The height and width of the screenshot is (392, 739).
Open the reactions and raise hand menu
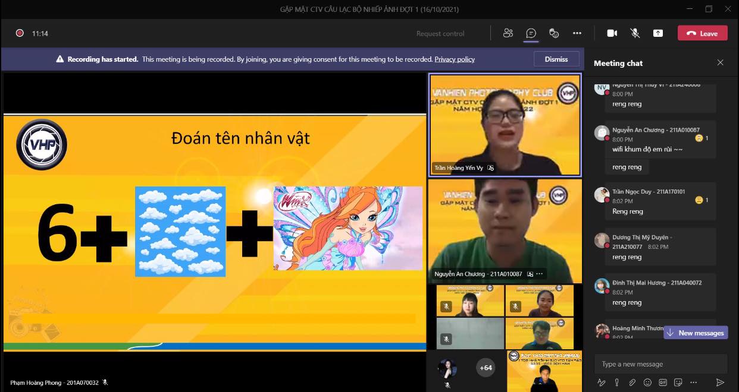pos(554,33)
